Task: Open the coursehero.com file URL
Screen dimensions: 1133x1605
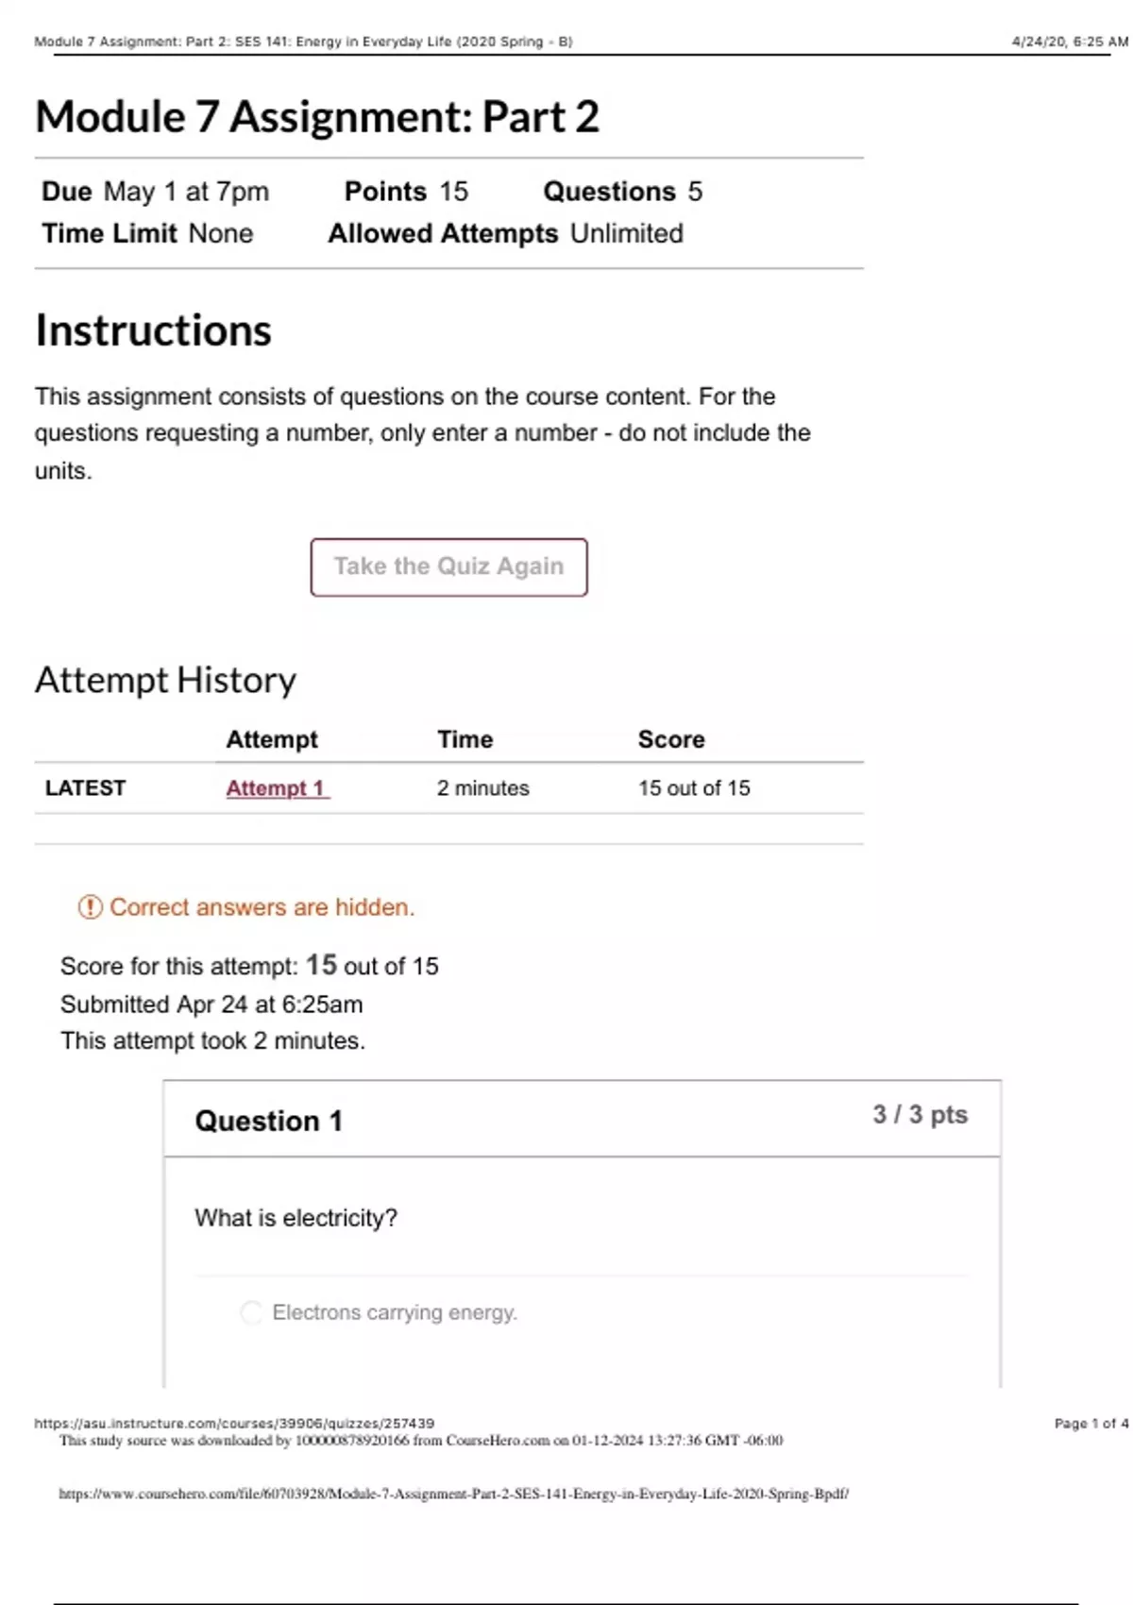Action: [453, 1494]
